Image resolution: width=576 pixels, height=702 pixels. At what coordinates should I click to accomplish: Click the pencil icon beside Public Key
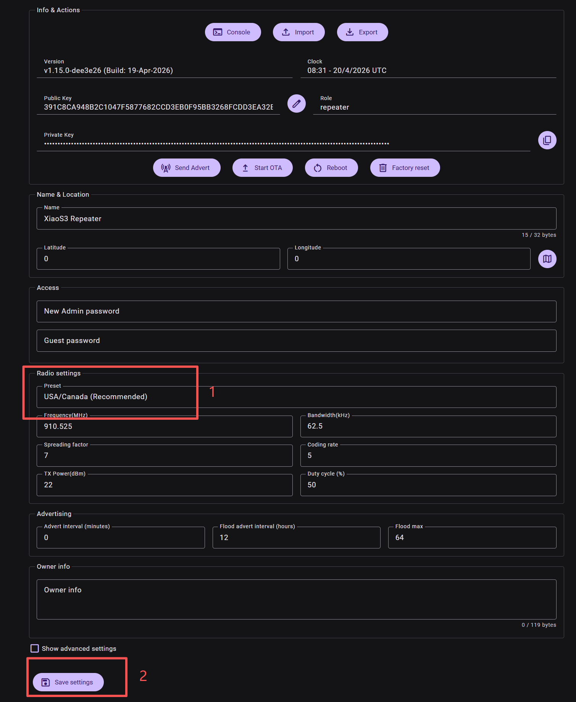pos(296,104)
